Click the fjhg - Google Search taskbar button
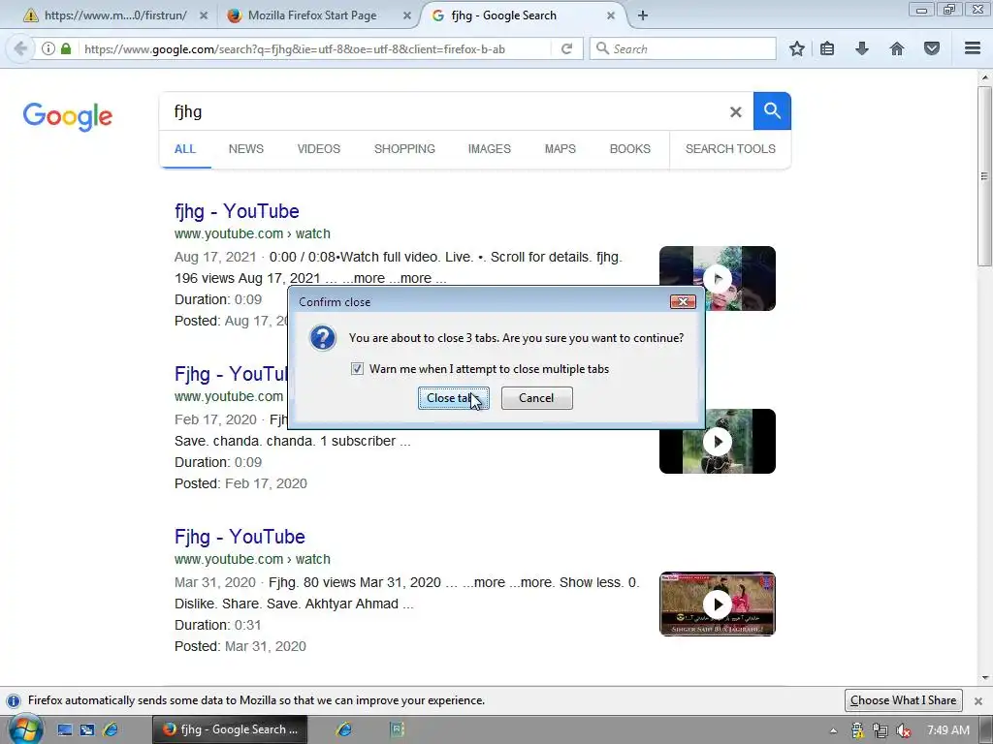 tap(230, 729)
